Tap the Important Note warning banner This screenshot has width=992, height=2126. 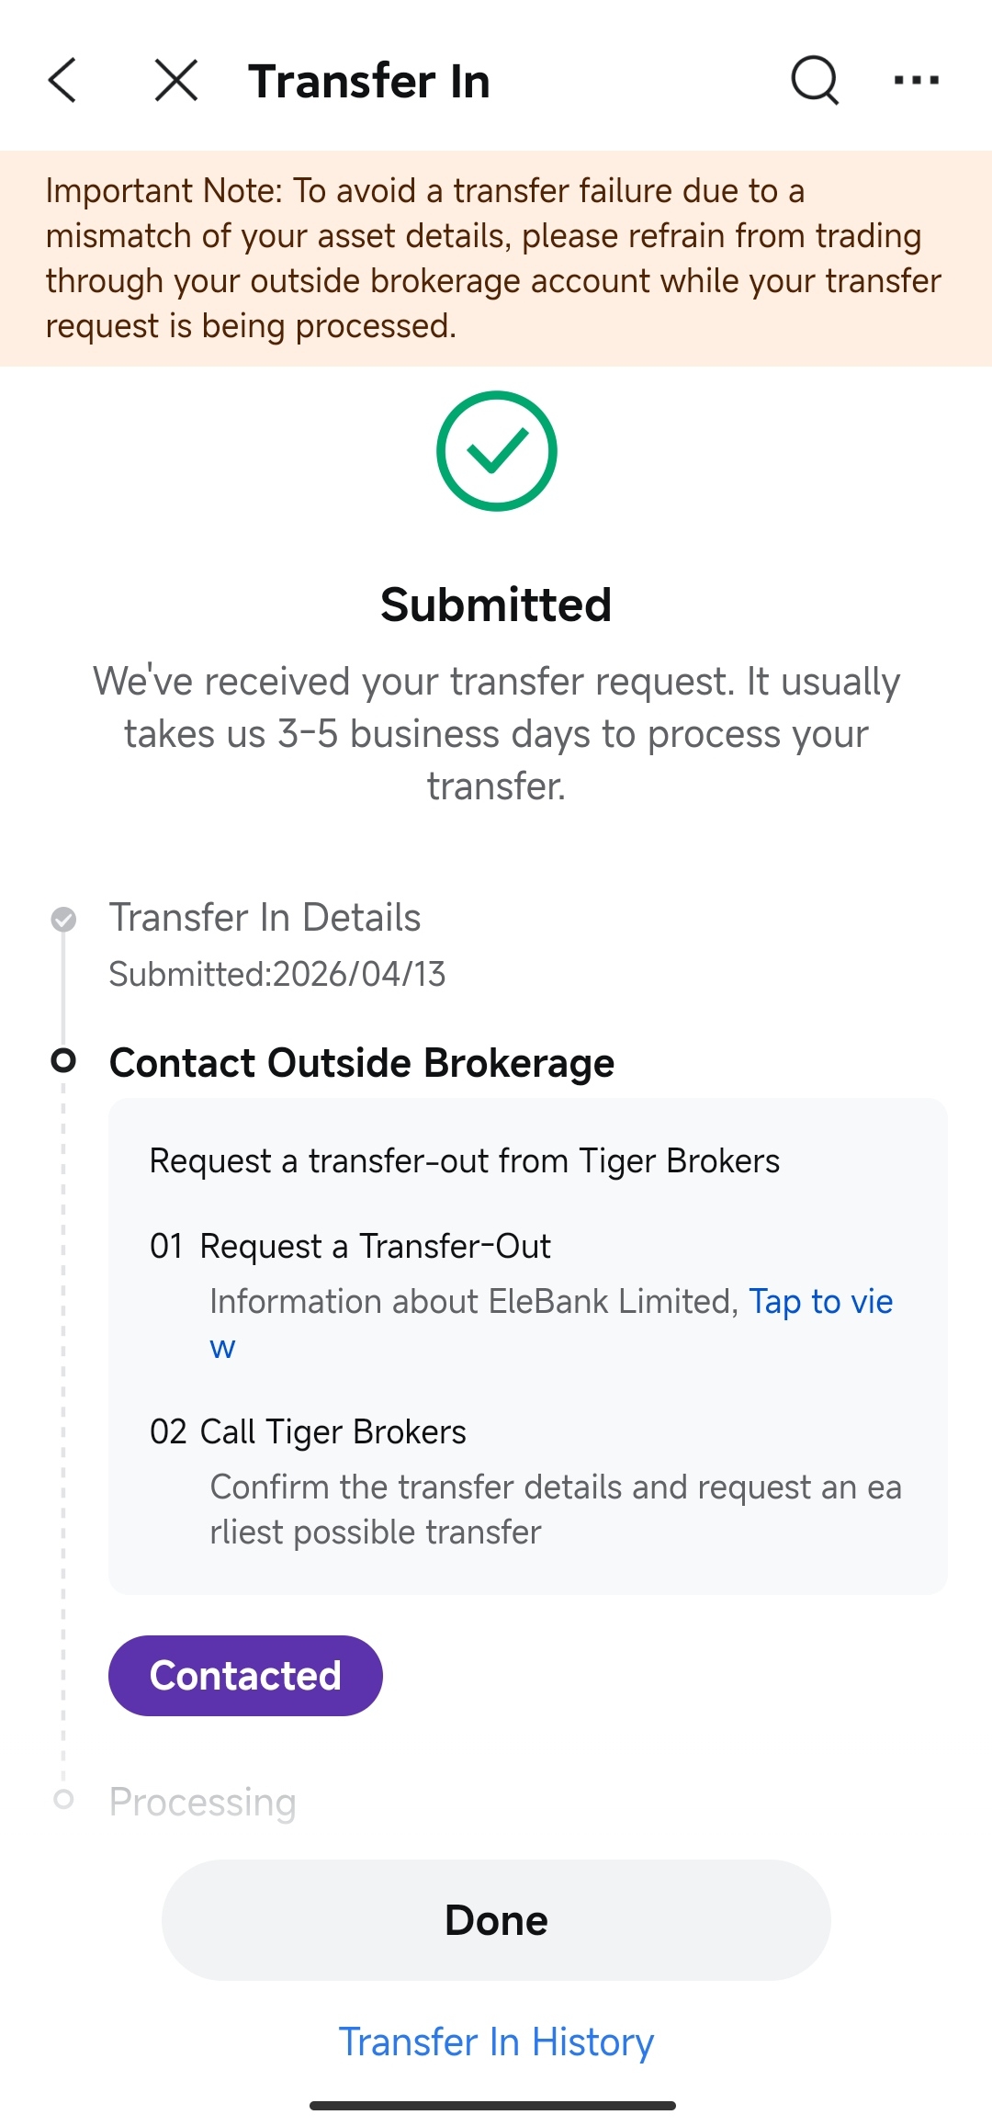[x=496, y=258]
